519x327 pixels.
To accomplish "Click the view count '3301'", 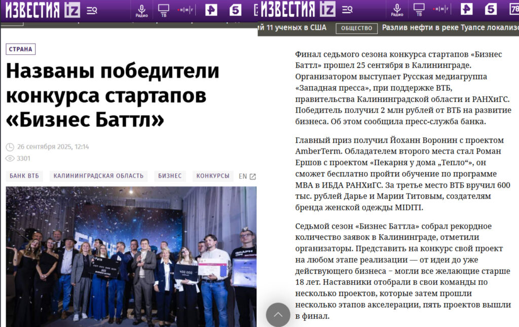I will [x=23, y=159].
